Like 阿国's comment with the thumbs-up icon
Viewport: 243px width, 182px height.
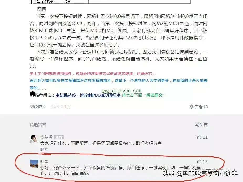[x=199, y=161]
